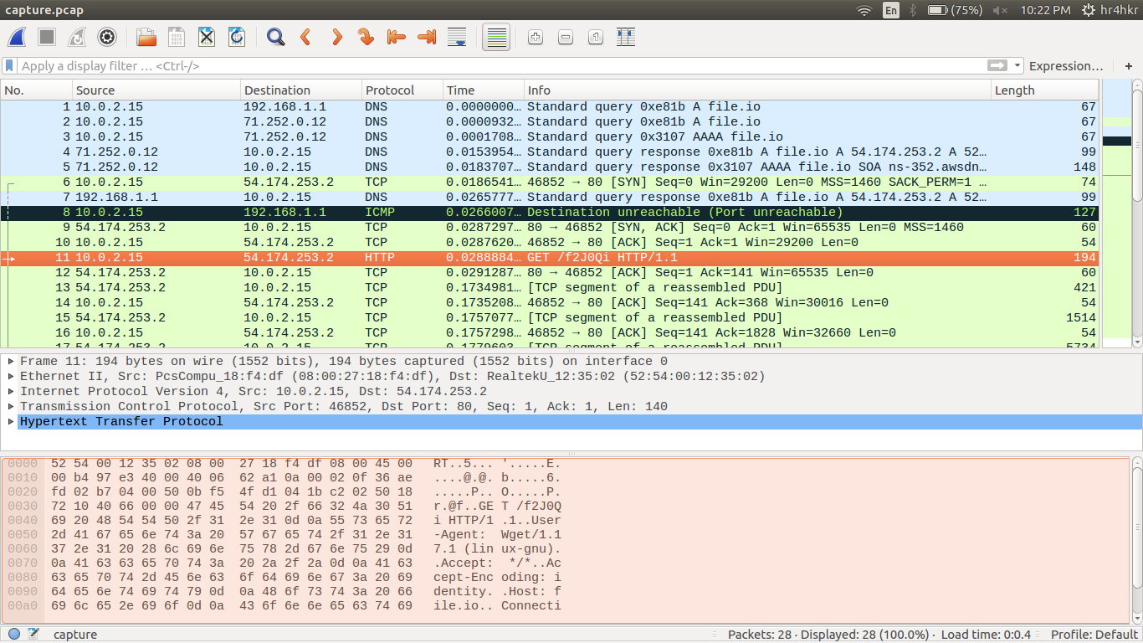Expand Transmission Control Protocol details
The width and height of the screenshot is (1143, 643).
(x=11, y=407)
